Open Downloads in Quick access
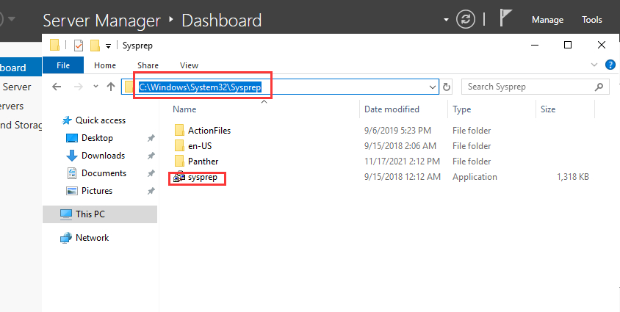This screenshot has height=312, width=620. point(95,156)
